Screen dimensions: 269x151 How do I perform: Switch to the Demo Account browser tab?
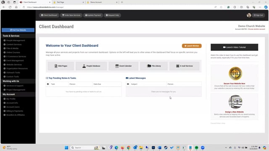(x=102, y=2)
